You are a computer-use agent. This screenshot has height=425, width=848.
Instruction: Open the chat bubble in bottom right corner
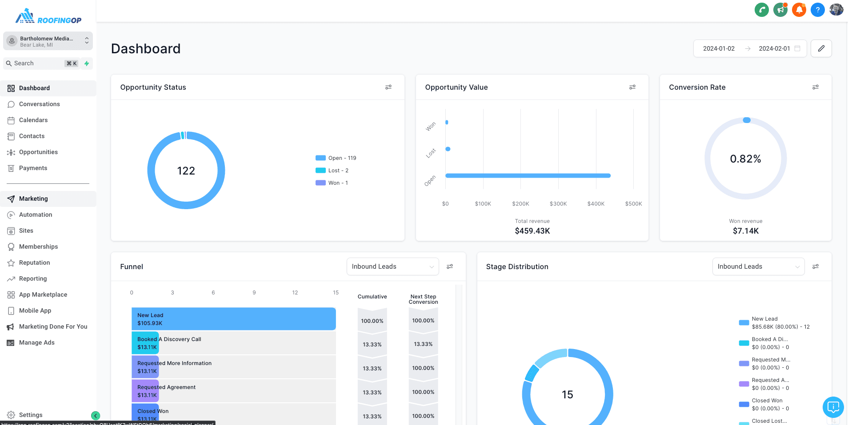[832, 407]
